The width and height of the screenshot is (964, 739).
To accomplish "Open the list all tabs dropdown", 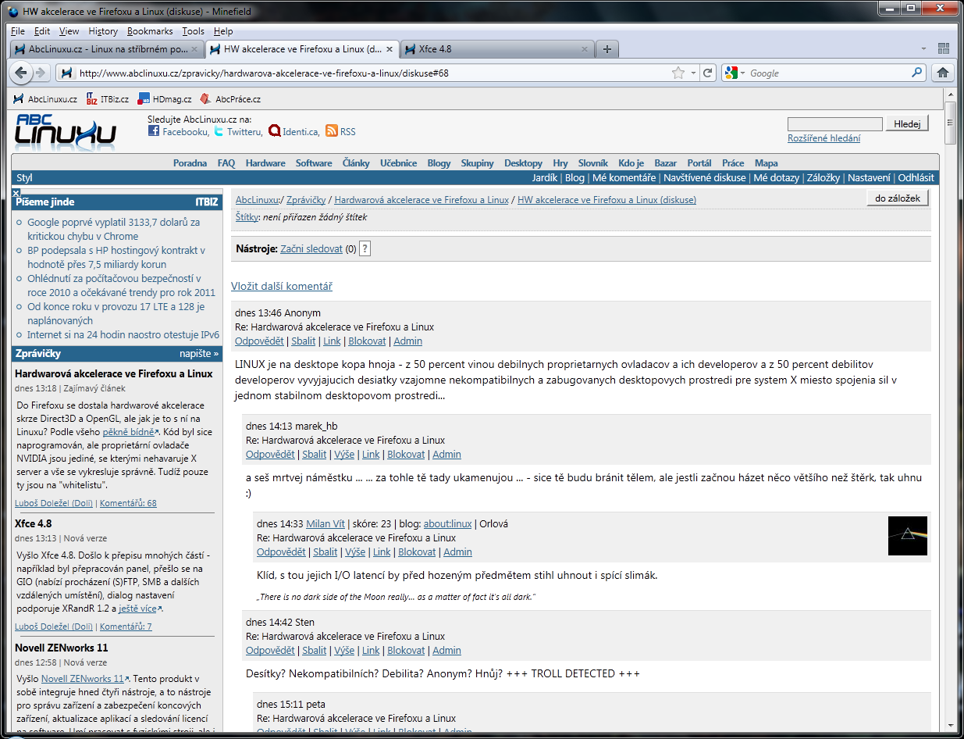I will coord(923,48).
